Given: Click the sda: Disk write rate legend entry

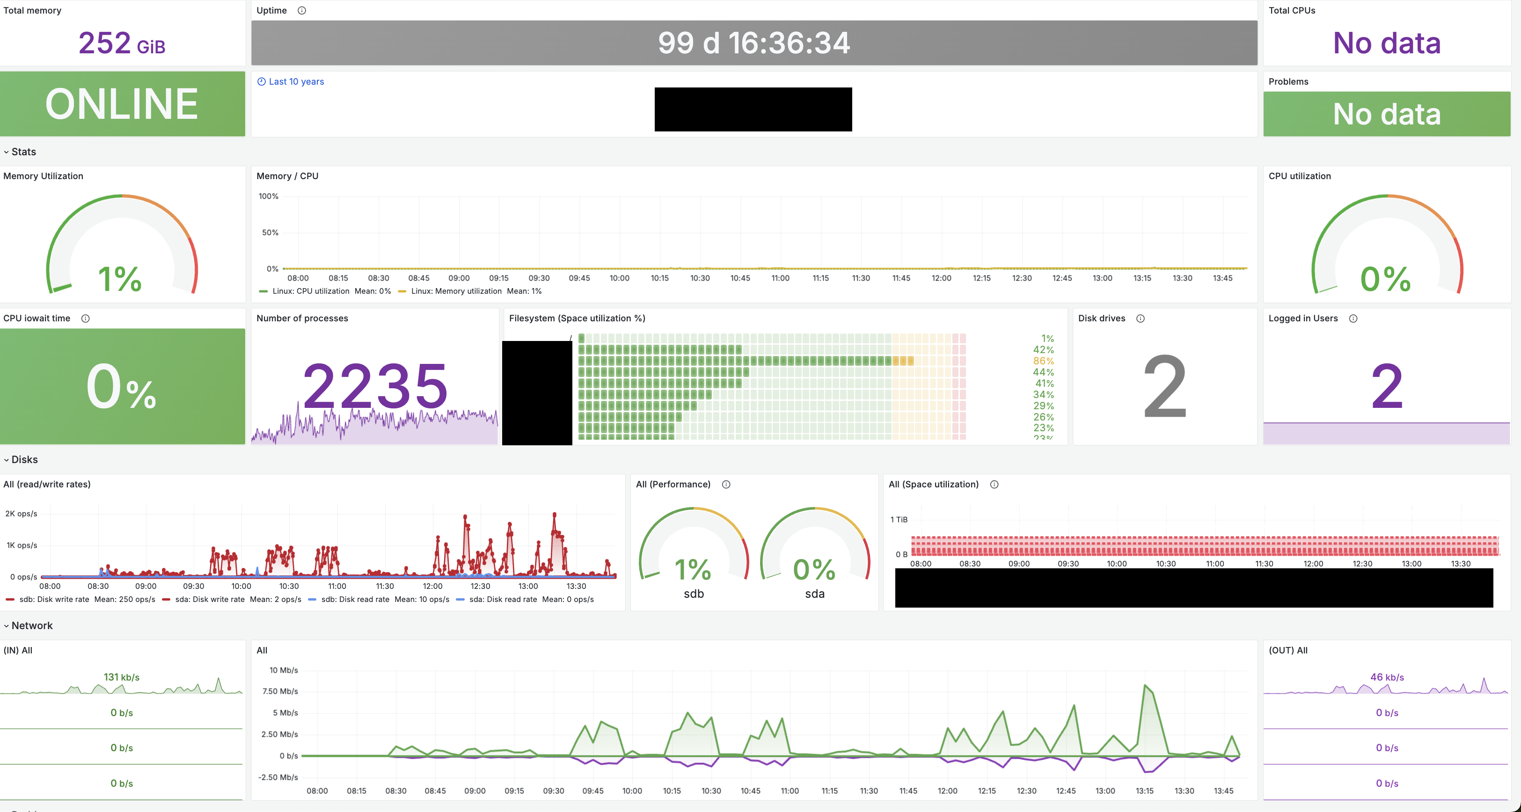Looking at the screenshot, I should click(210, 600).
